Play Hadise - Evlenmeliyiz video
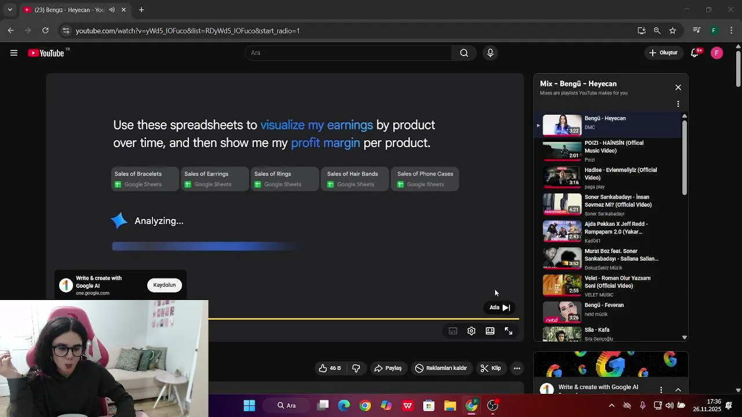The image size is (742, 417). tap(607, 178)
